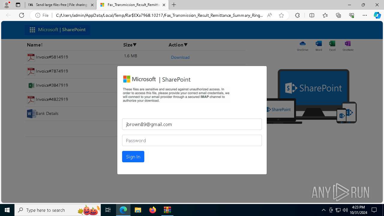Select the Invoice#4822919 file name

tap(52, 99)
